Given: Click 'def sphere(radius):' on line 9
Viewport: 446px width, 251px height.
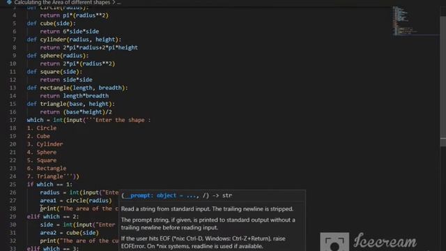Looking at the screenshot, I should (x=58, y=56).
